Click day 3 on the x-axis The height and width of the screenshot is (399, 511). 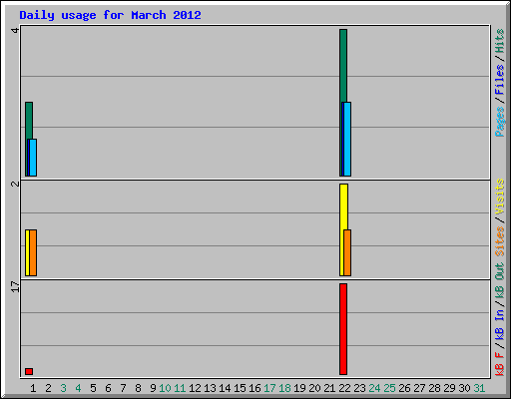[x=63, y=388]
